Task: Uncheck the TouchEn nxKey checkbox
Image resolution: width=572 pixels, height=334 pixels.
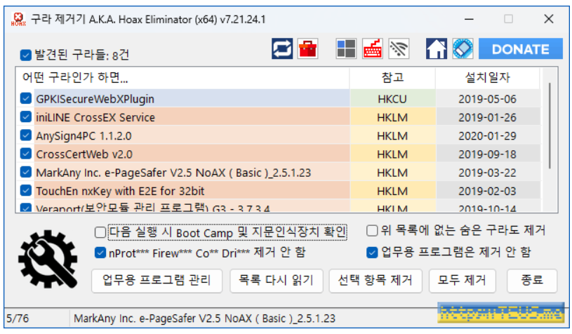Action: [25, 190]
